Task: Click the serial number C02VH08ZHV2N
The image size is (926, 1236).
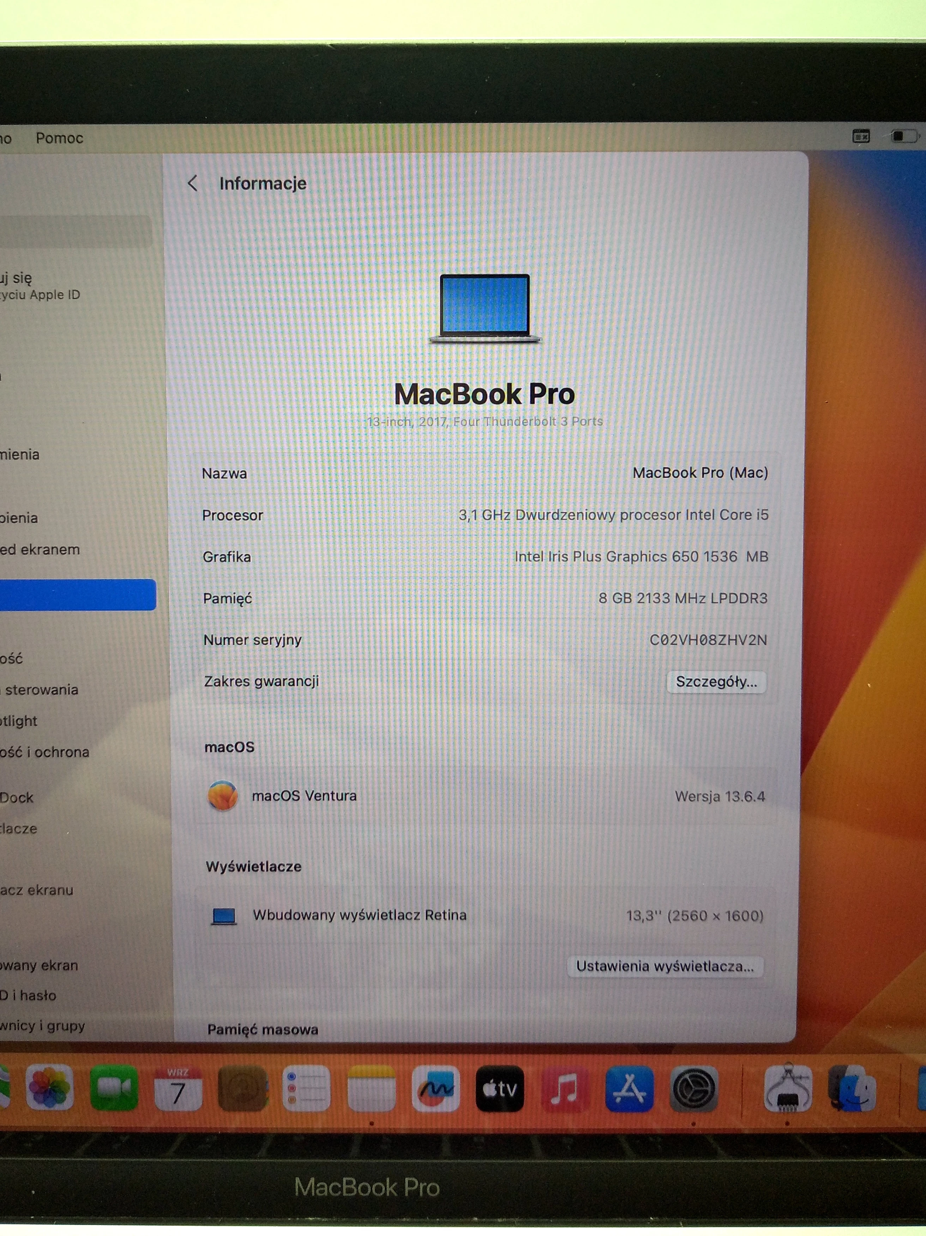Action: (709, 640)
